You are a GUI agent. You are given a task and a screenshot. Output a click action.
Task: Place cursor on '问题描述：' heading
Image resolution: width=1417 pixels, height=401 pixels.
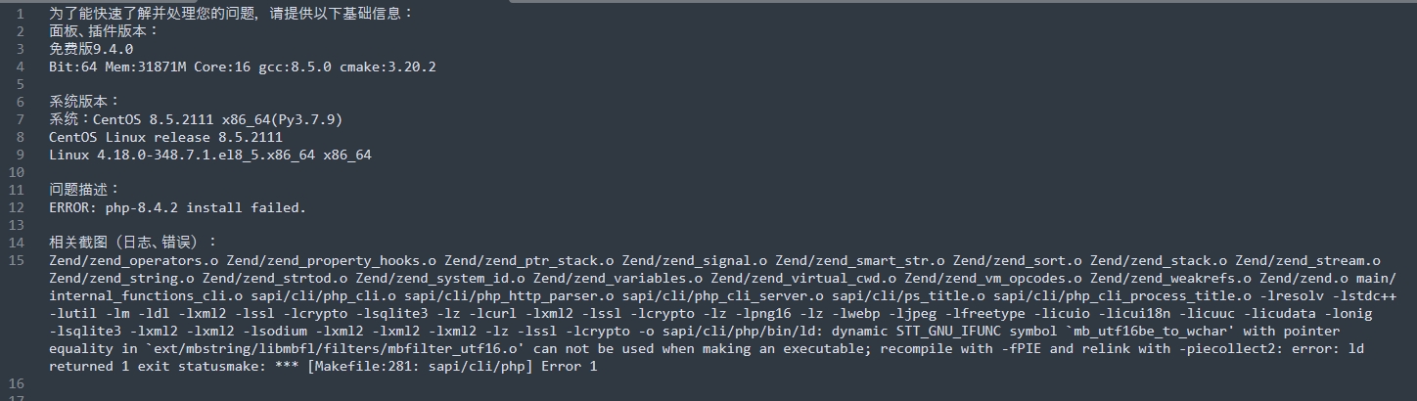coord(85,190)
